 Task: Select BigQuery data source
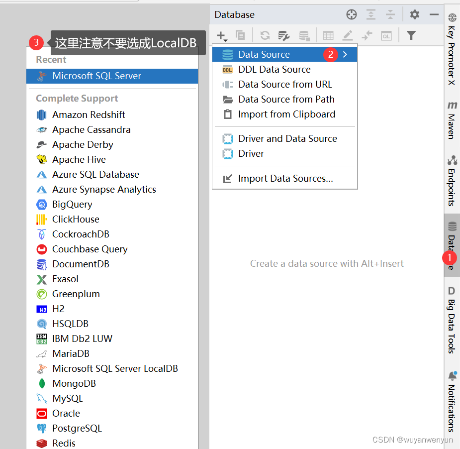(x=112, y=205)
